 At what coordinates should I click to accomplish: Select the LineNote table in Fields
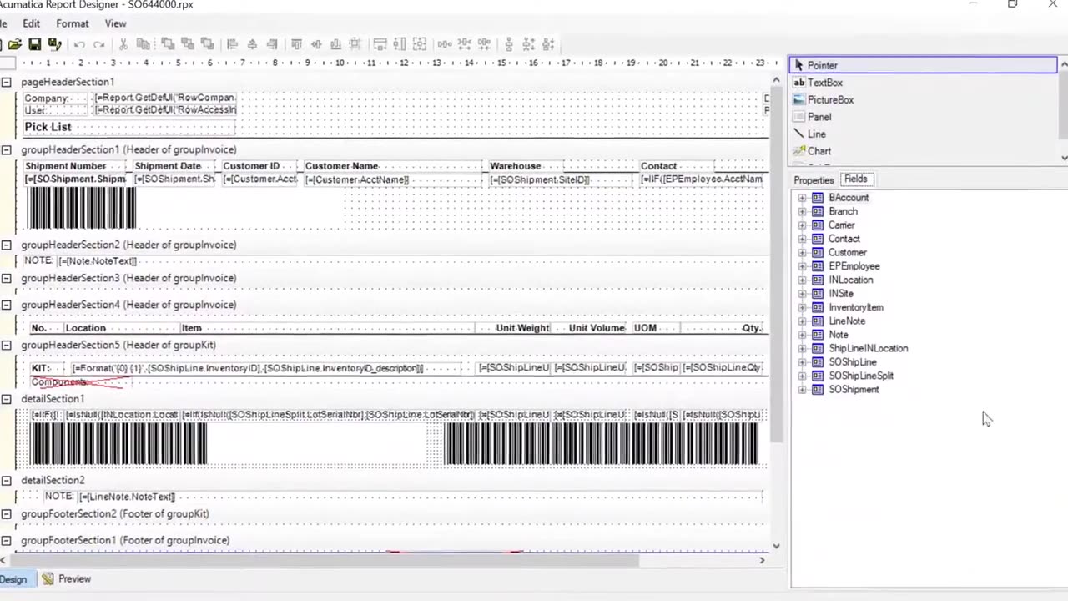846,321
